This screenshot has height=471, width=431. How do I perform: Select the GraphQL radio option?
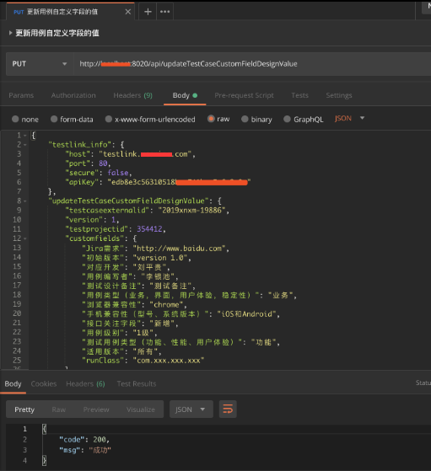pos(288,119)
